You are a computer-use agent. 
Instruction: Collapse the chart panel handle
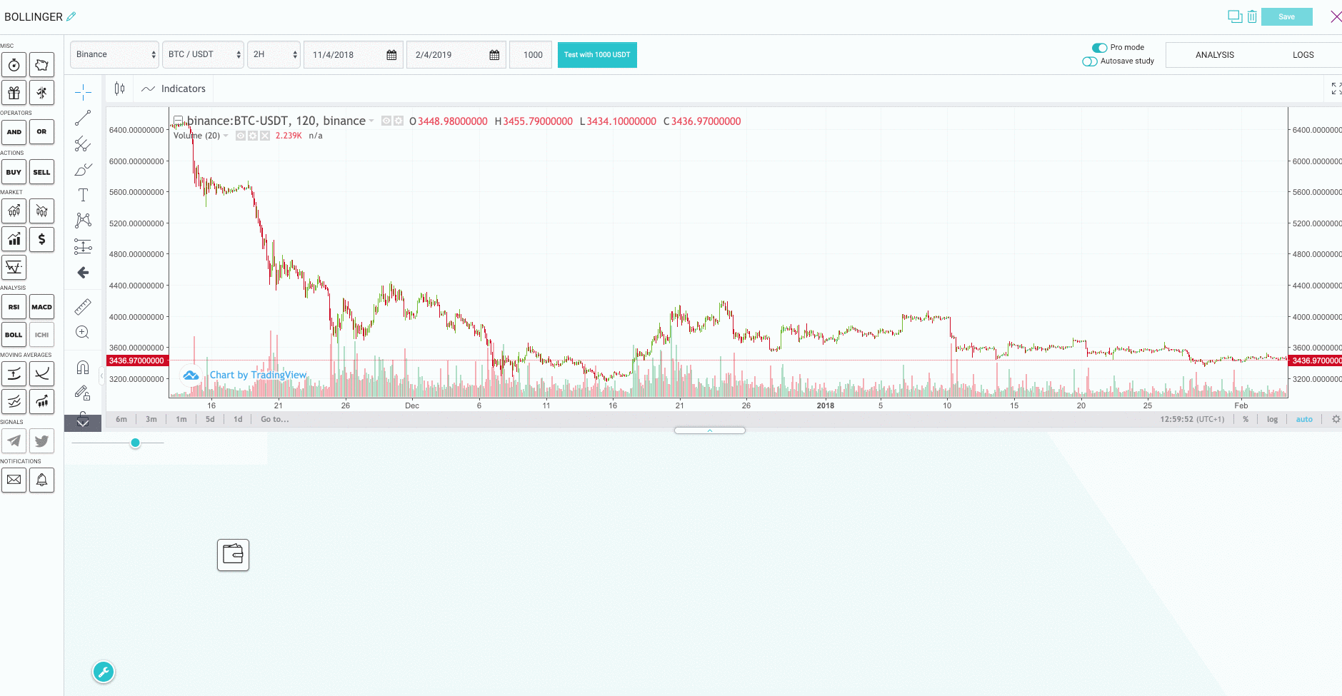(710, 430)
